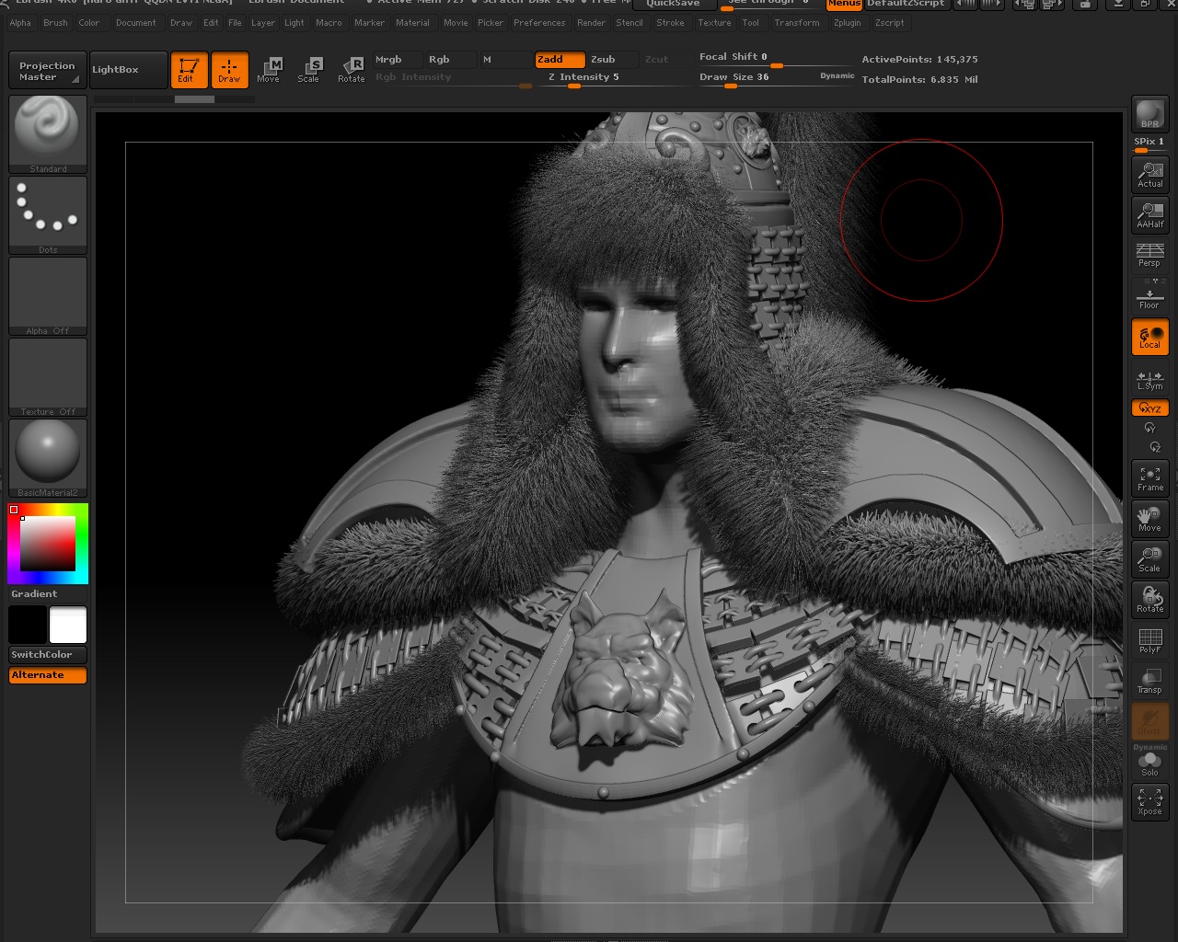Click the right shelf Rotate view icon
This screenshot has width=1178, height=942.
(1149, 600)
